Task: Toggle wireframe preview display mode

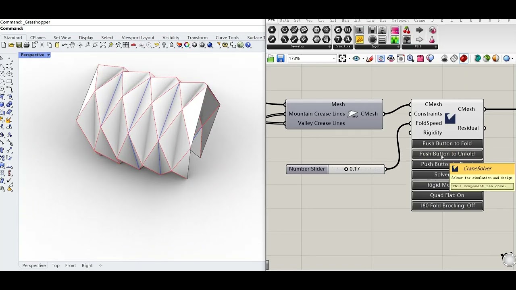Action: 454,59
